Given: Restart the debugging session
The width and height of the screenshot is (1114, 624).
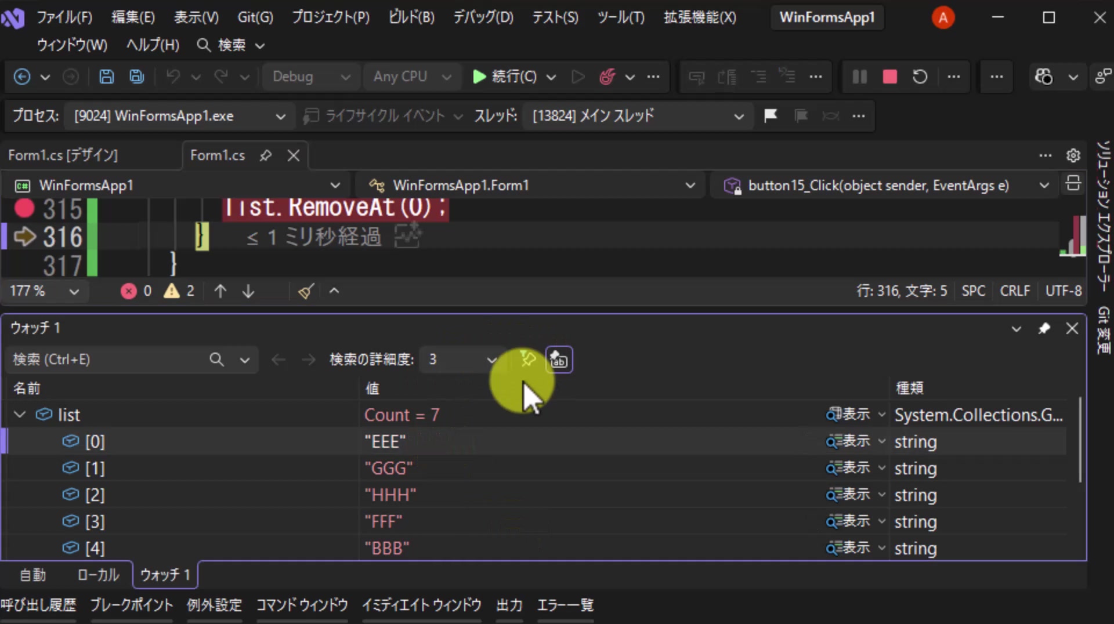Looking at the screenshot, I should pos(920,77).
